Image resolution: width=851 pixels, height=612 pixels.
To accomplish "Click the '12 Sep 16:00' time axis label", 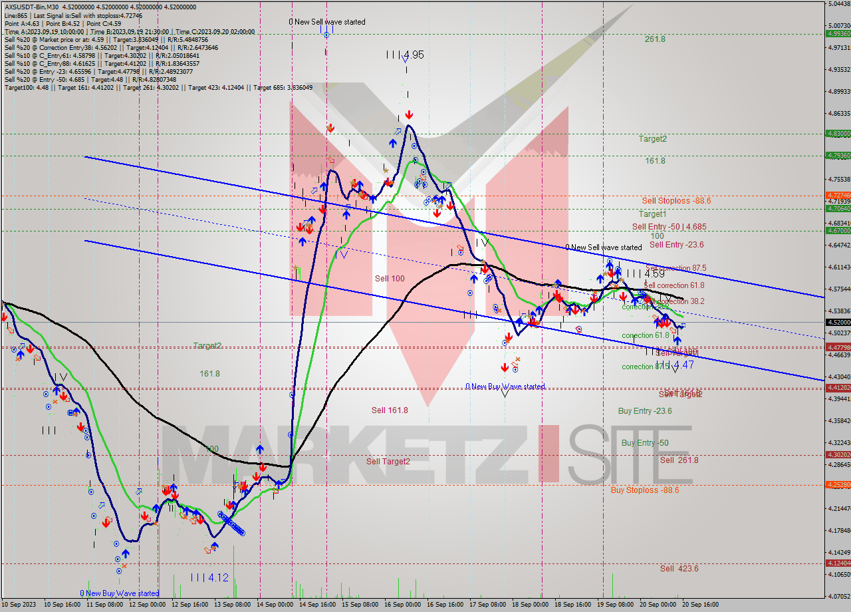I will [190, 605].
